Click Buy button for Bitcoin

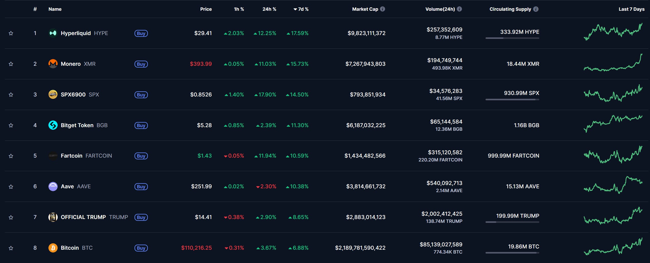(141, 248)
